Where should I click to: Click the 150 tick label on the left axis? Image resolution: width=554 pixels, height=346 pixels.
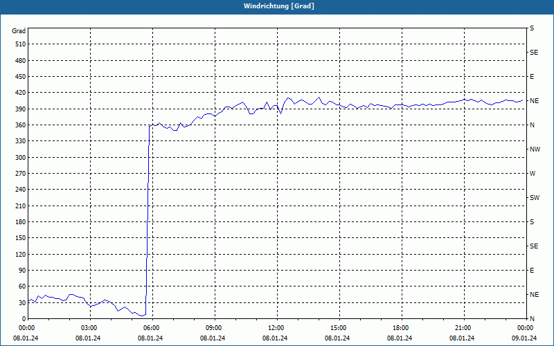pyautogui.click(x=21, y=238)
